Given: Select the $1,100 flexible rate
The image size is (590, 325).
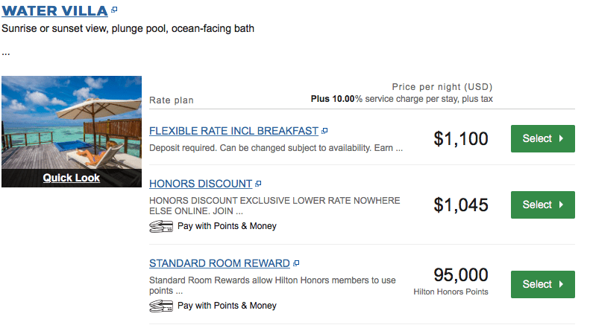Looking at the screenshot, I should click(542, 138).
